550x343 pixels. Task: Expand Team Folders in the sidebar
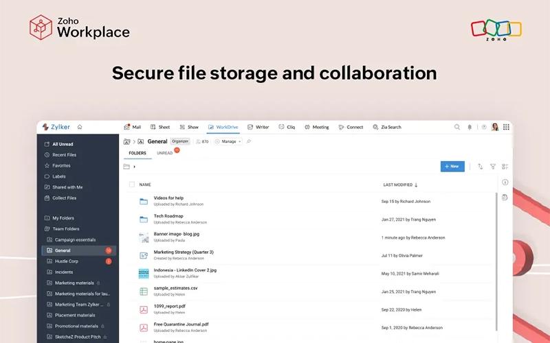[x=62, y=229]
